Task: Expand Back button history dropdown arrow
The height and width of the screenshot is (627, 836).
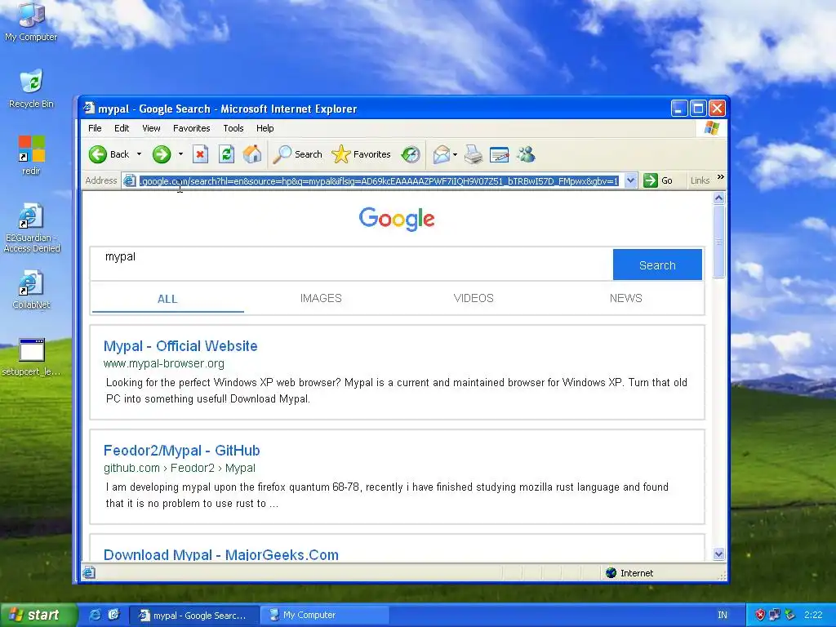Action: [139, 154]
